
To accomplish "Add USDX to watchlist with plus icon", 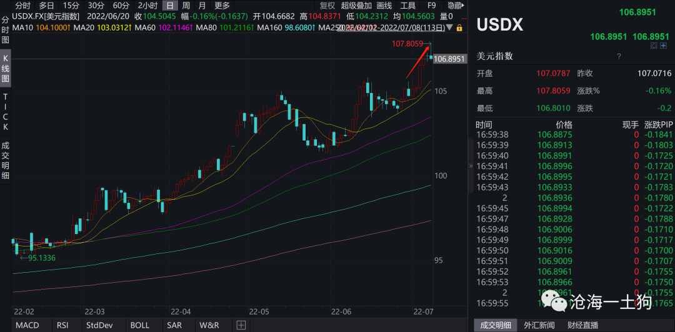I will coord(663,46).
